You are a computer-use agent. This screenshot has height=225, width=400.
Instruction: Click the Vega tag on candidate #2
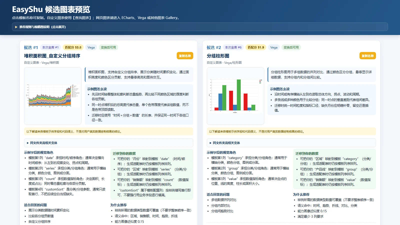[x=274, y=47]
